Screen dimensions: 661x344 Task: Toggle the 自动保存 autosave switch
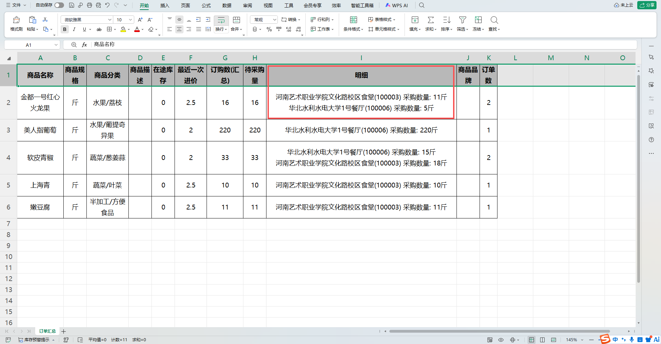[x=59, y=5]
